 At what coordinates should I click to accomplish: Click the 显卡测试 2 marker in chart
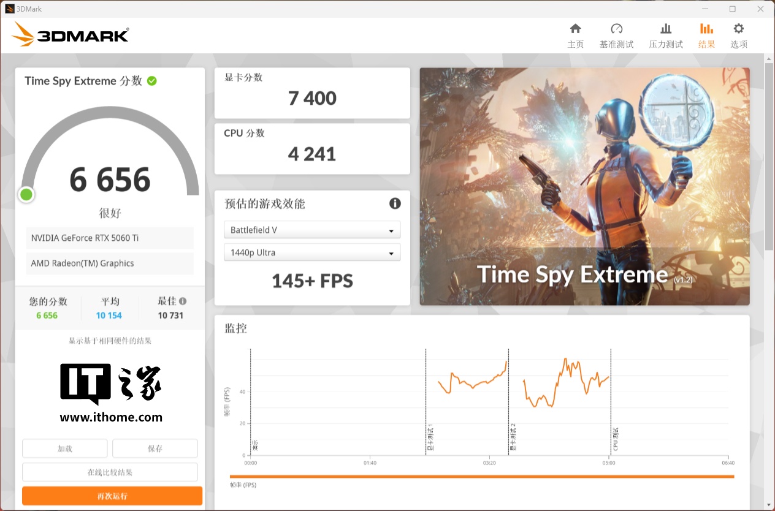[x=513, y=437]
